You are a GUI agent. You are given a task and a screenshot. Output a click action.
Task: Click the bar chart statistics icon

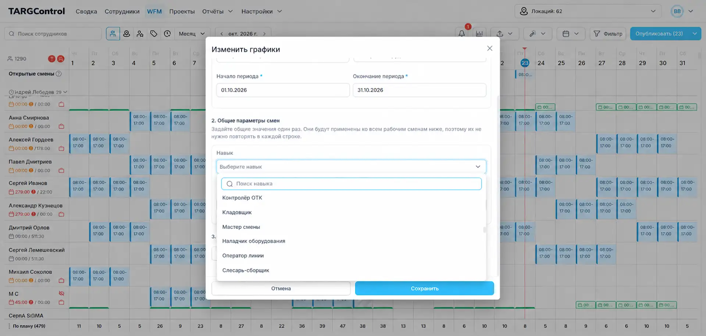(479, 34)
